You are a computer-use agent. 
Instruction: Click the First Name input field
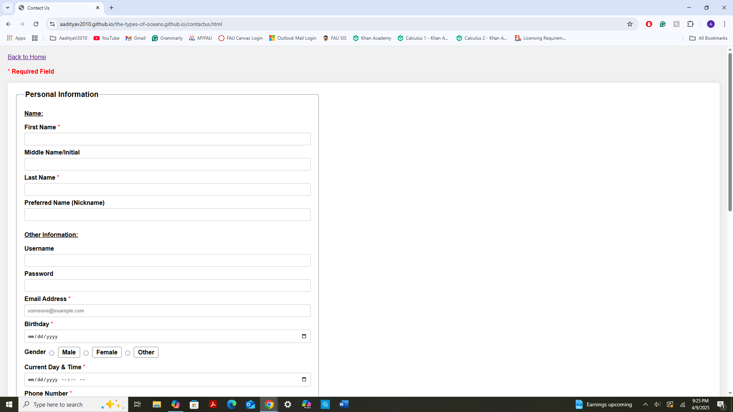click(167, 139)
